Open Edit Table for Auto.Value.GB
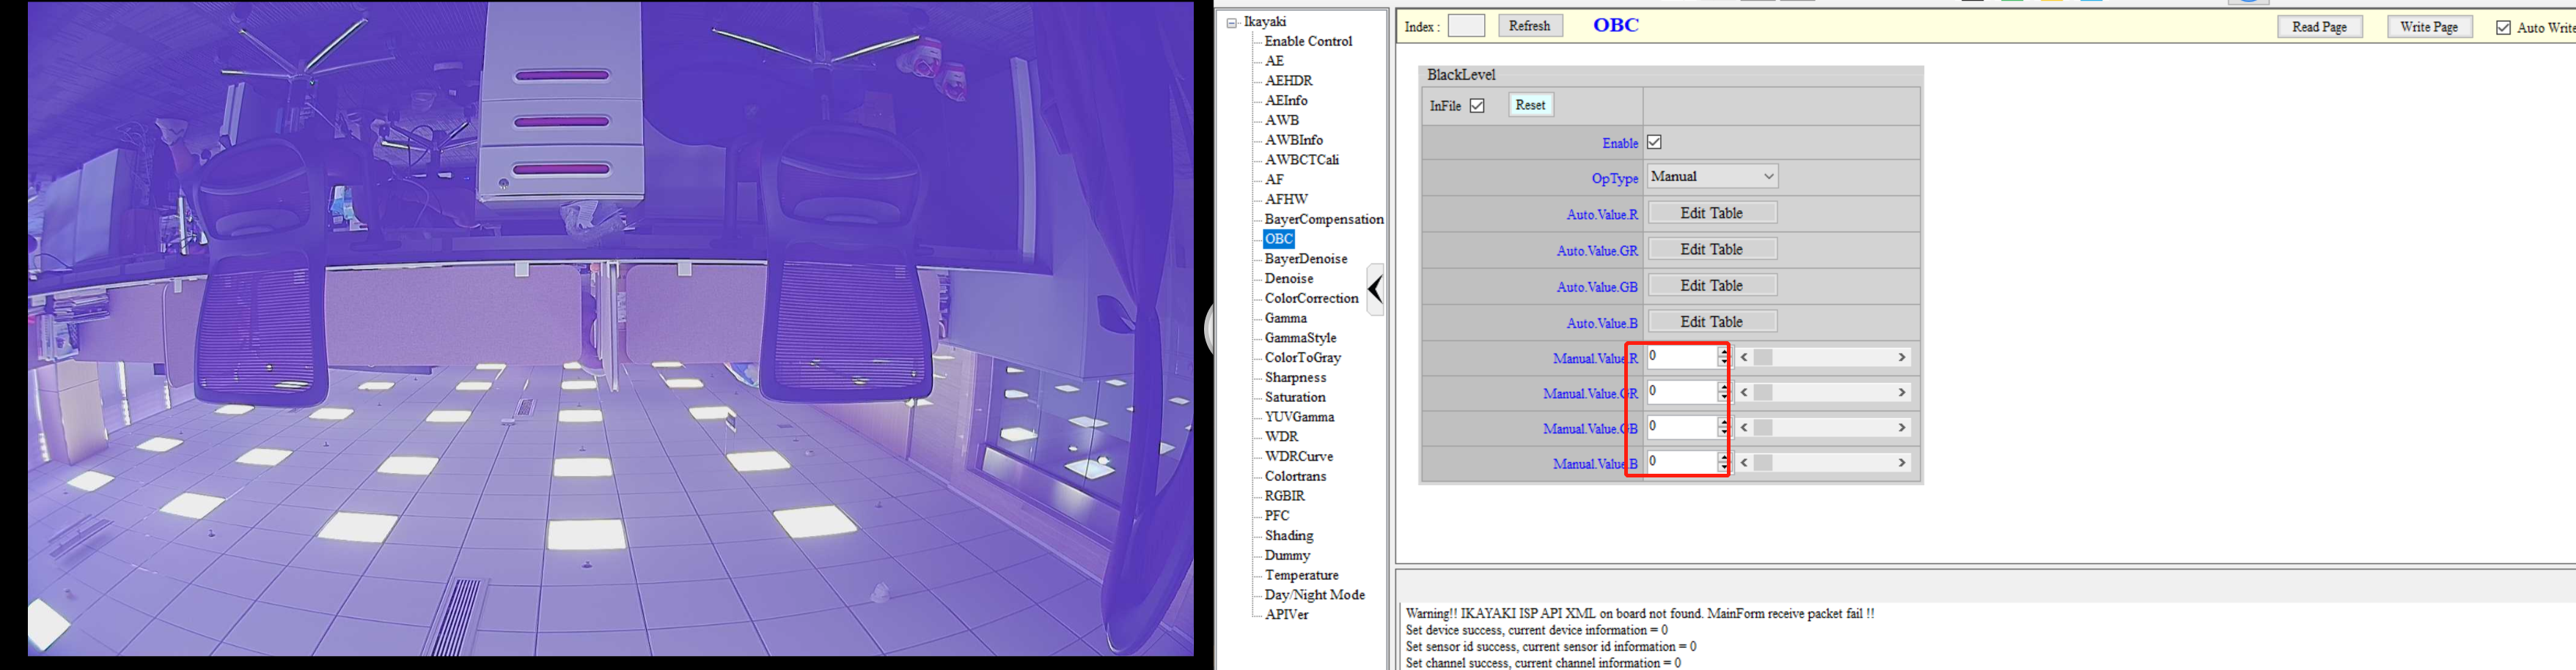 pos(1712,286)
